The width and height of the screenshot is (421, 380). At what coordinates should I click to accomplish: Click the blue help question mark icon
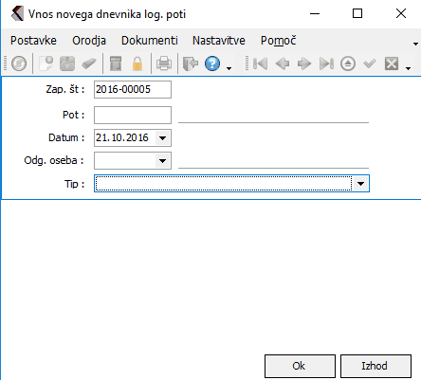click(x=212, y=63)
